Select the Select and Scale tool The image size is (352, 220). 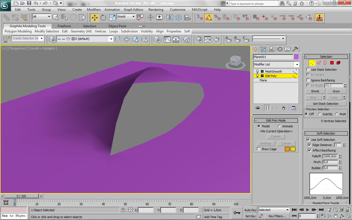pyautogui.click(x=112, y=18)
